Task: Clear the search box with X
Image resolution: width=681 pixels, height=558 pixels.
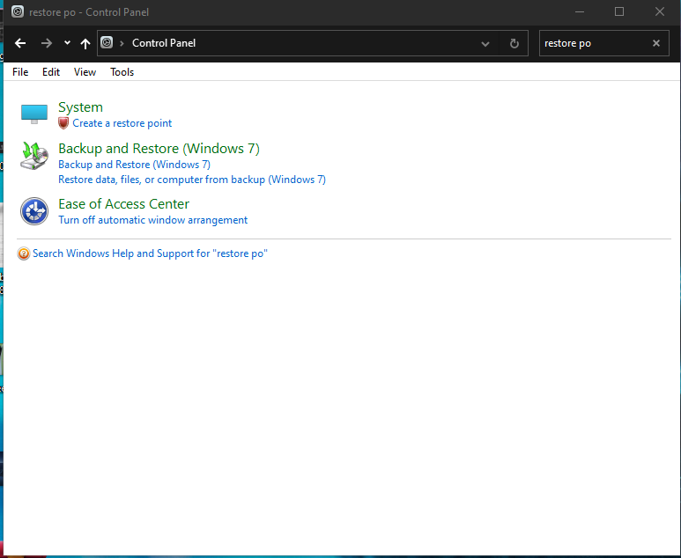Action: 655,43
